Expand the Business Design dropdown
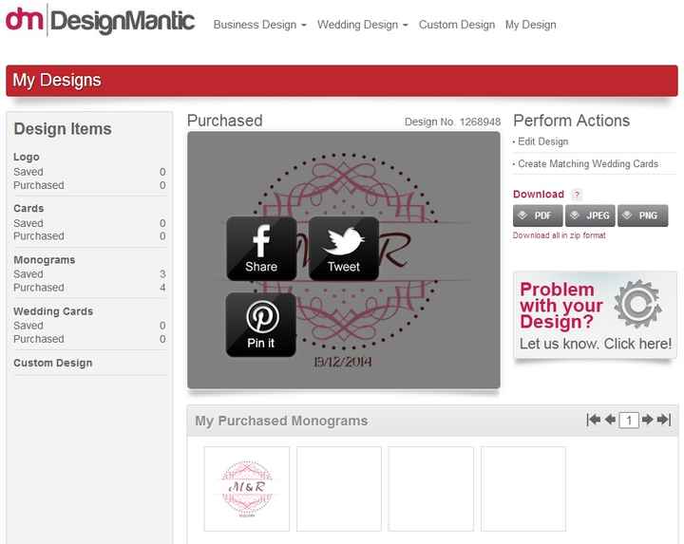The width and height of the screenshot is (684, 544). [260, 25]
